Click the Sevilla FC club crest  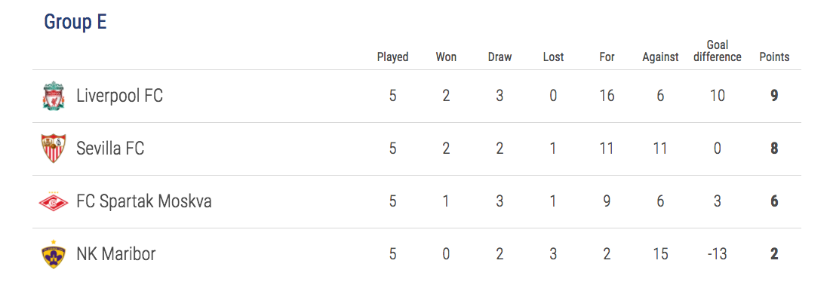coord(54,149)
